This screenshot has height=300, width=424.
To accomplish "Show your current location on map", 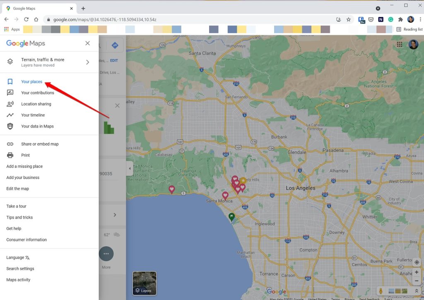I will coord(417,262).
